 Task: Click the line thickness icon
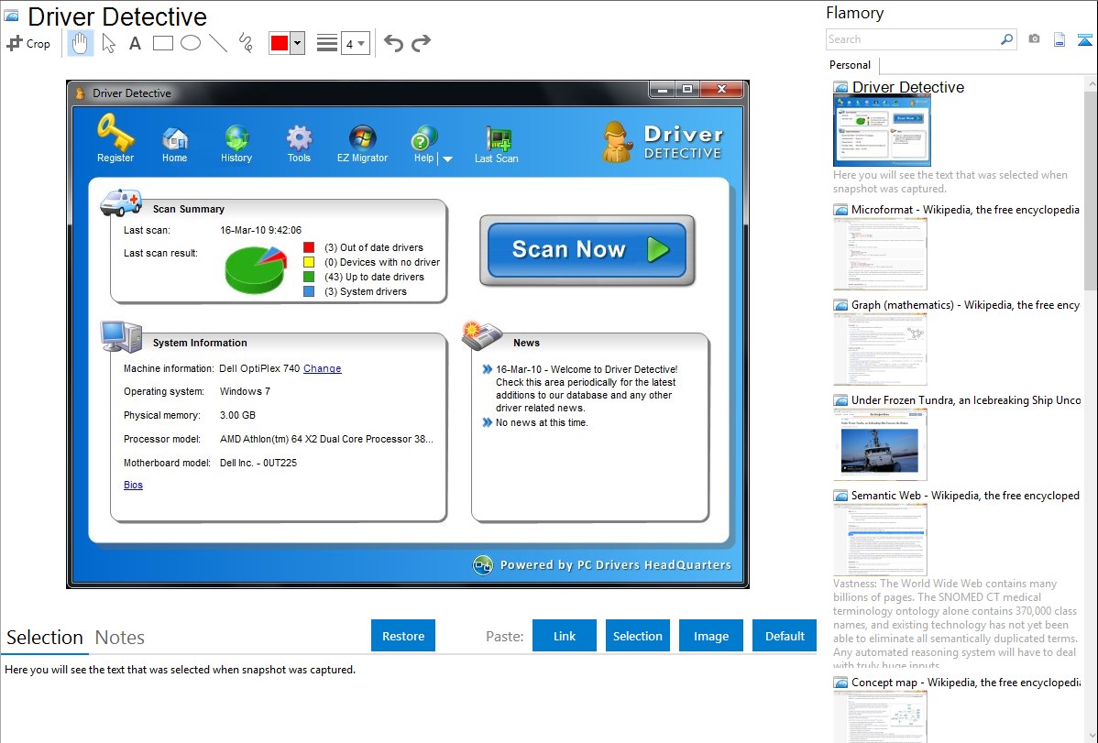click(x=326, y=43)
